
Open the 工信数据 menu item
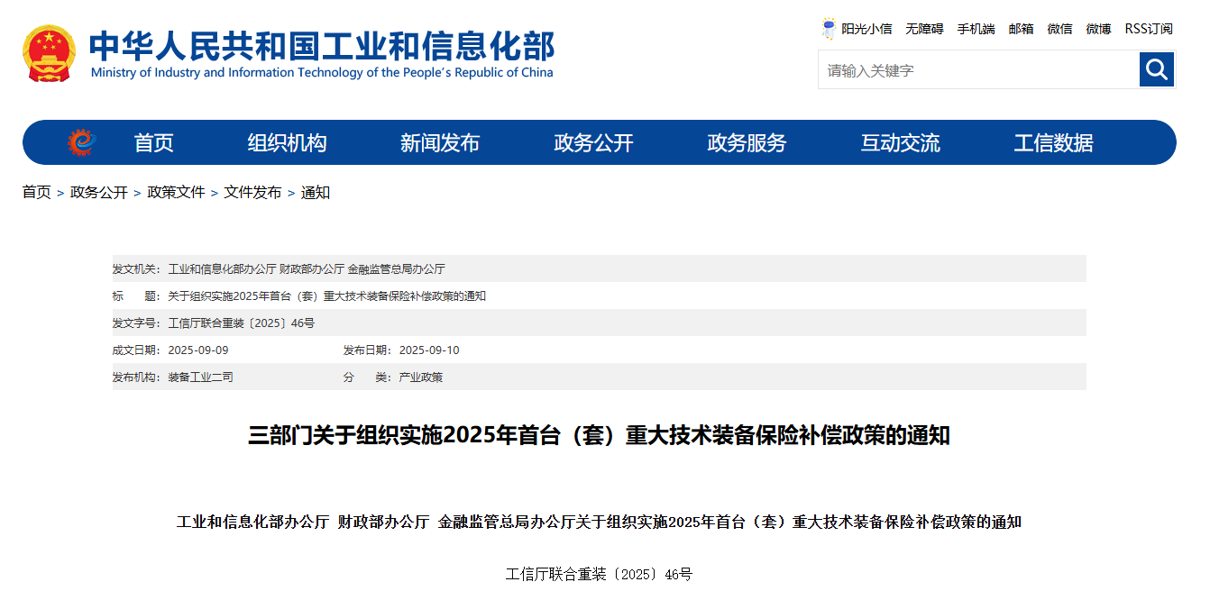(x=1053, y=143)
